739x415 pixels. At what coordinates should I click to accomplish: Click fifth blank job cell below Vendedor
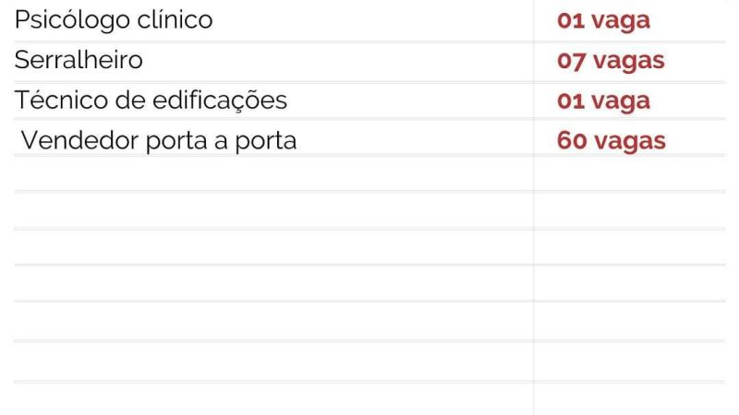click(273, 322)
